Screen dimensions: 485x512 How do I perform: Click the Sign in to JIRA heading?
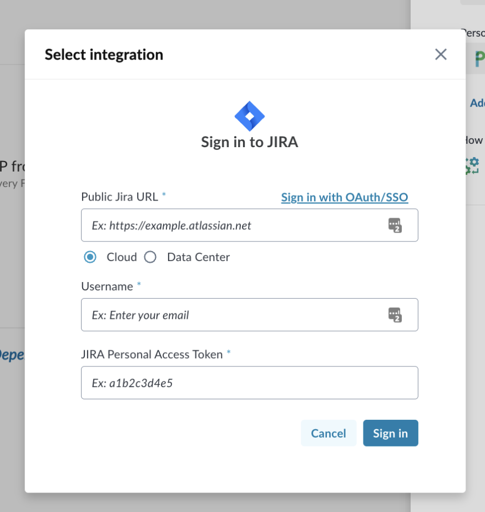[x=250, y=142]
